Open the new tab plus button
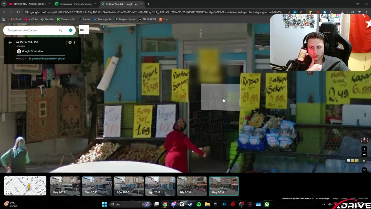371x209 pixels. [x=148, y=4]
